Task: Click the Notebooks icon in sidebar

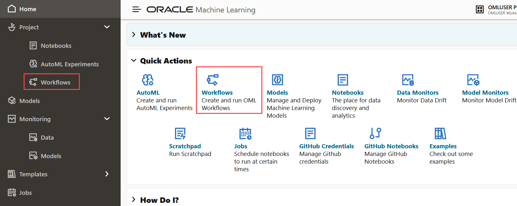Action: tap(33, 46)
